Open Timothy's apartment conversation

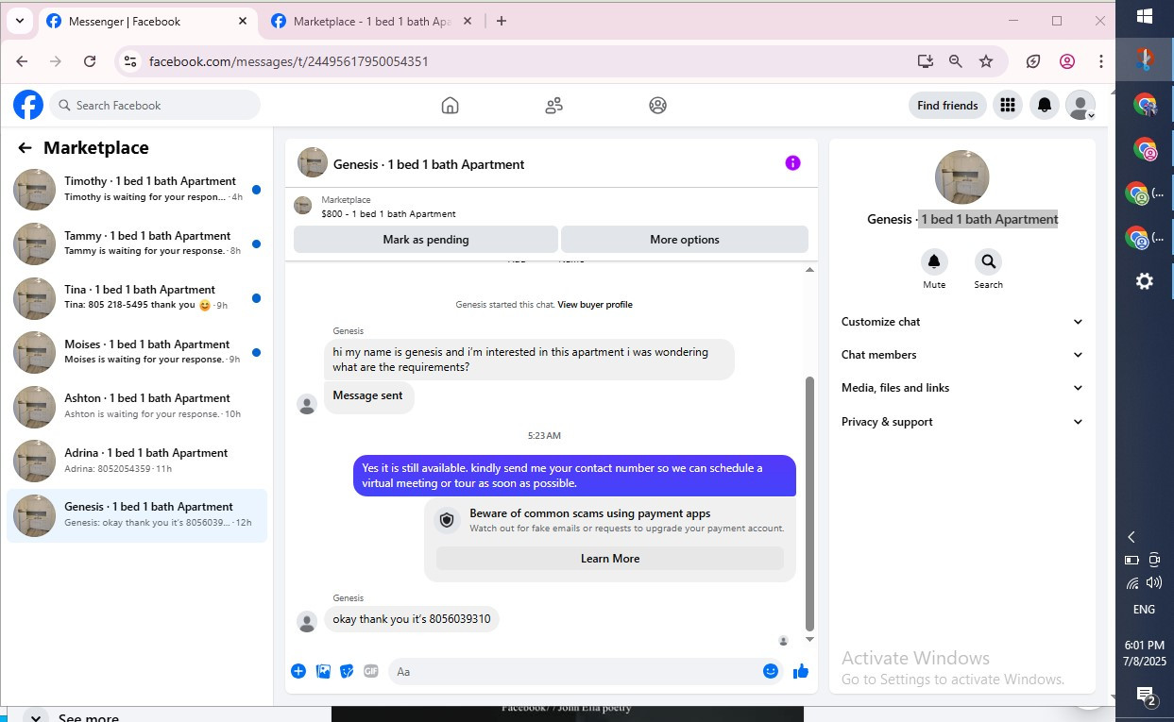click(x=137, y=190)
